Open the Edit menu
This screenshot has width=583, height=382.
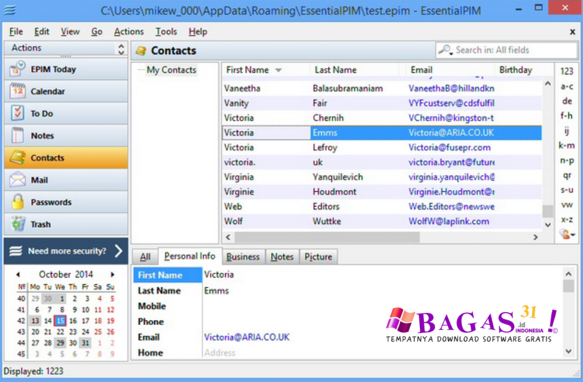(42, 32)
